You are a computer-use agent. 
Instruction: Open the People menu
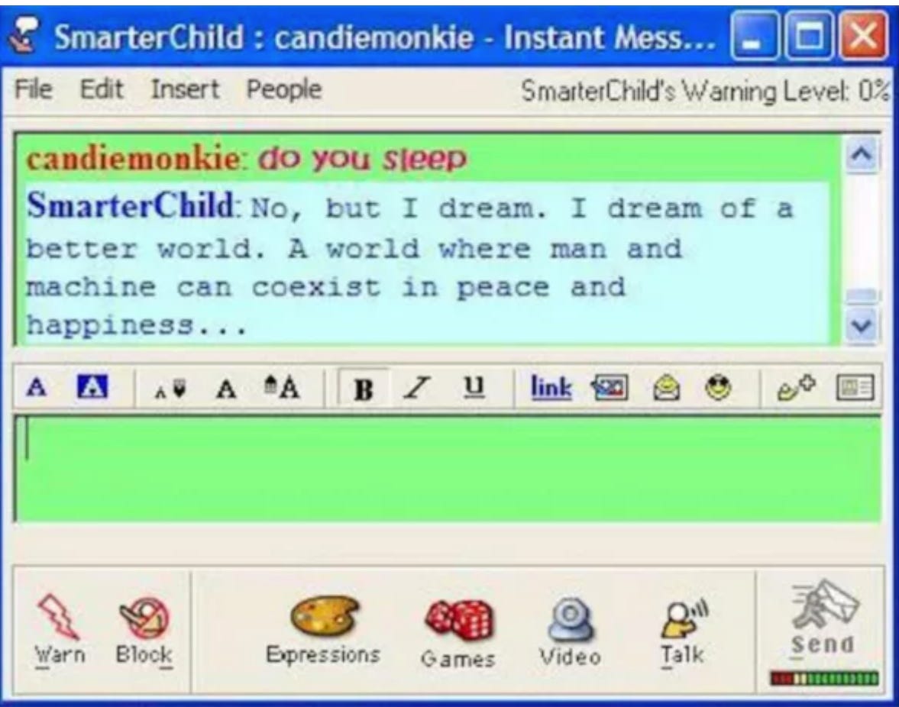(x=284, y=90)
